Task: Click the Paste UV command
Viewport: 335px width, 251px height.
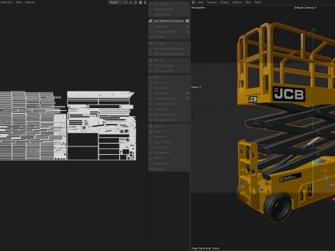Action: pyautogui.click(x=169, y=132)
